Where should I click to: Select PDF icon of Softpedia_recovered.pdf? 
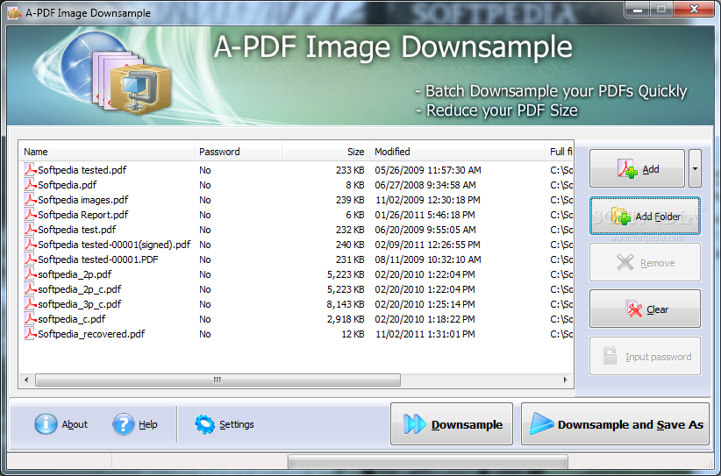coord(30,334)
